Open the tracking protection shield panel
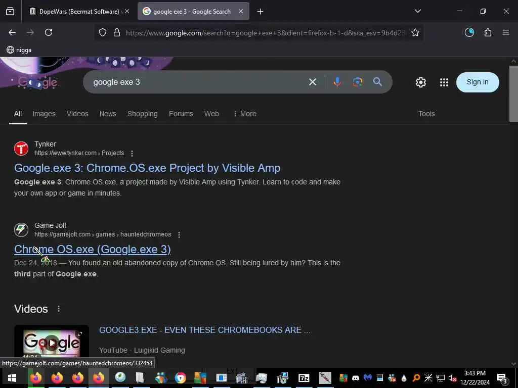Viewport: 518px width, 388px height. click(x=103, y=33)
